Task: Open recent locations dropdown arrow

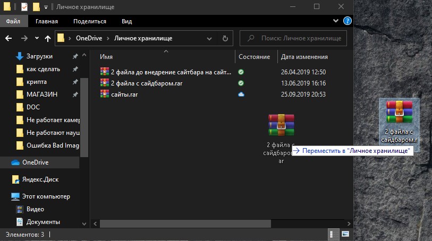Action: 37,38
